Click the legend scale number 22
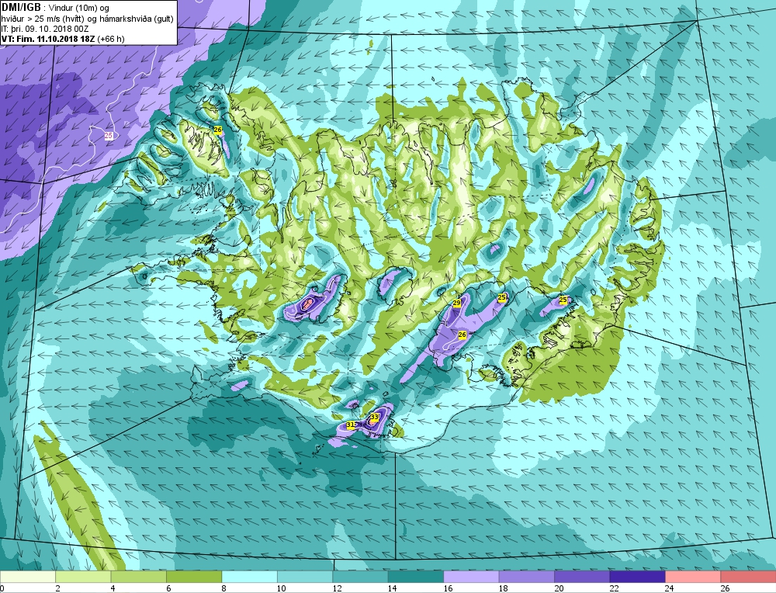Screen dimensions: 776x593 [x=614, y=588]
